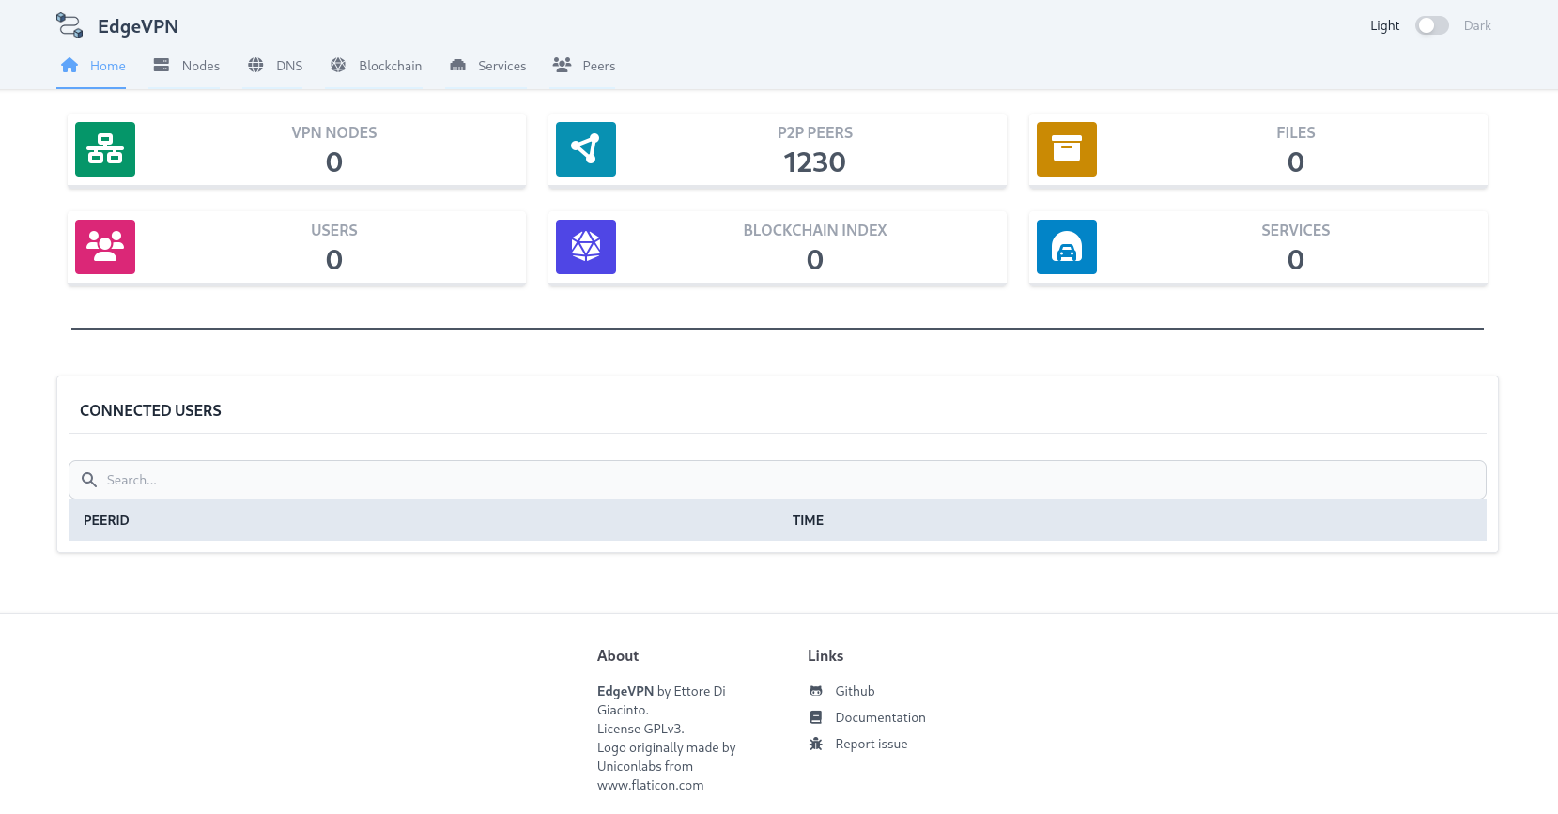Viewport: 1558px width, 814px height.
Task: Click the About footer heading
Action: click(618, 655)
